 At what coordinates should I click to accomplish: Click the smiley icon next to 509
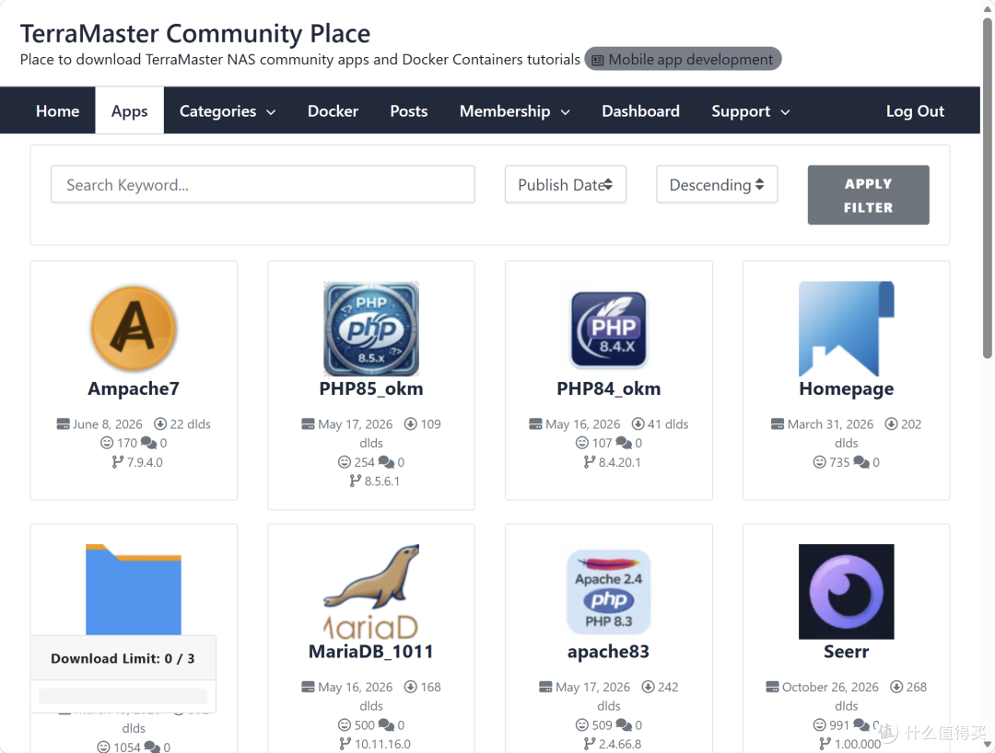(x=582, y=724)
